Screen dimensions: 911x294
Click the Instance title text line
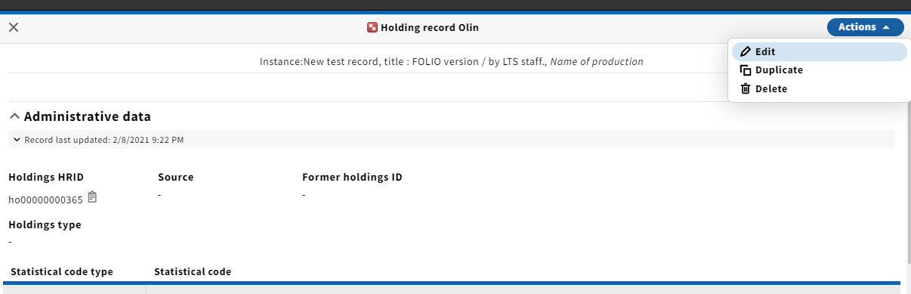452,62
